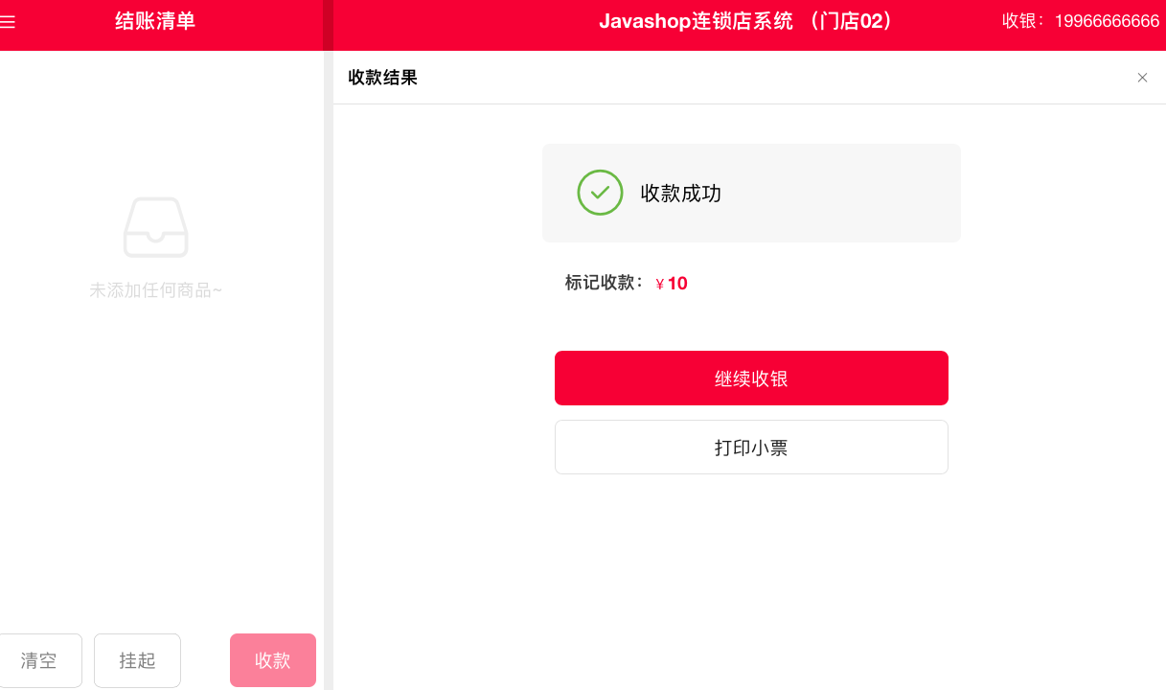Click the 收银： label in the header
The width and height of the screenshot is (1166, 690).
pos(1024,21)
